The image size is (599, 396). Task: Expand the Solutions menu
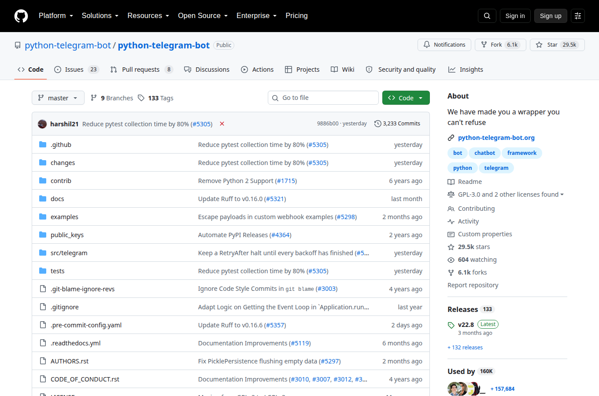pos(100,16)
